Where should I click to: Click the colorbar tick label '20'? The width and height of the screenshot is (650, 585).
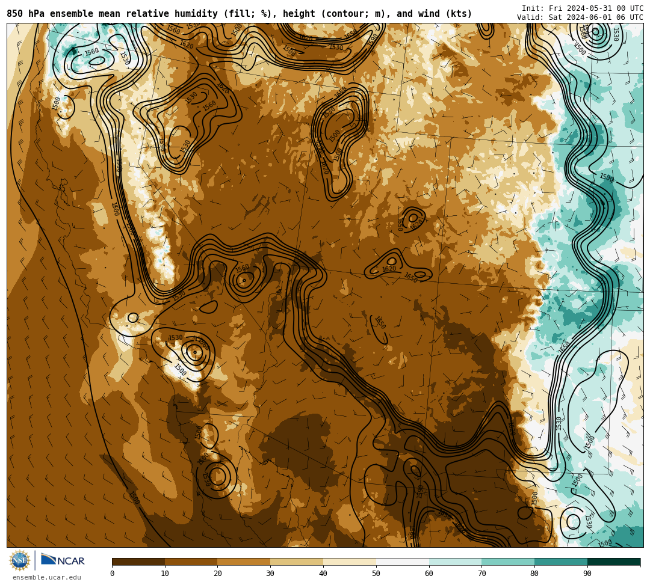tap(218, 574)
